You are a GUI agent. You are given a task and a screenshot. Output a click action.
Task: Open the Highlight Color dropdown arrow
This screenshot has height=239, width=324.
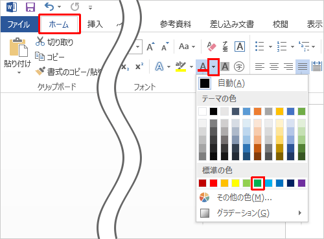191,67
